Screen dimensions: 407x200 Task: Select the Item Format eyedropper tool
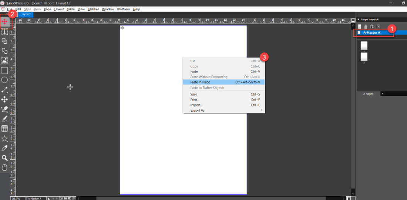[4, 148]
